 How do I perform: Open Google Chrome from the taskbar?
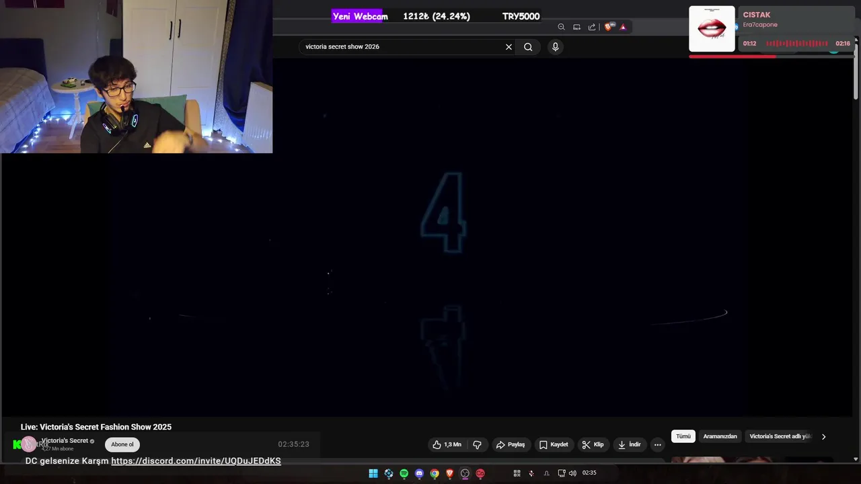click(435, 473)
